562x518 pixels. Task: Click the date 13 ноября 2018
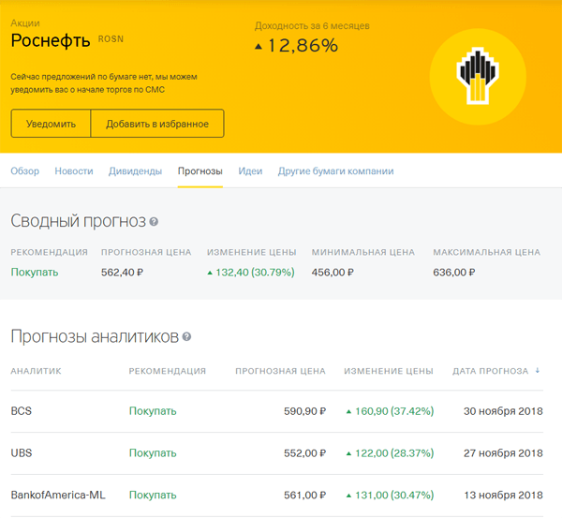click(x=503, y=496)
